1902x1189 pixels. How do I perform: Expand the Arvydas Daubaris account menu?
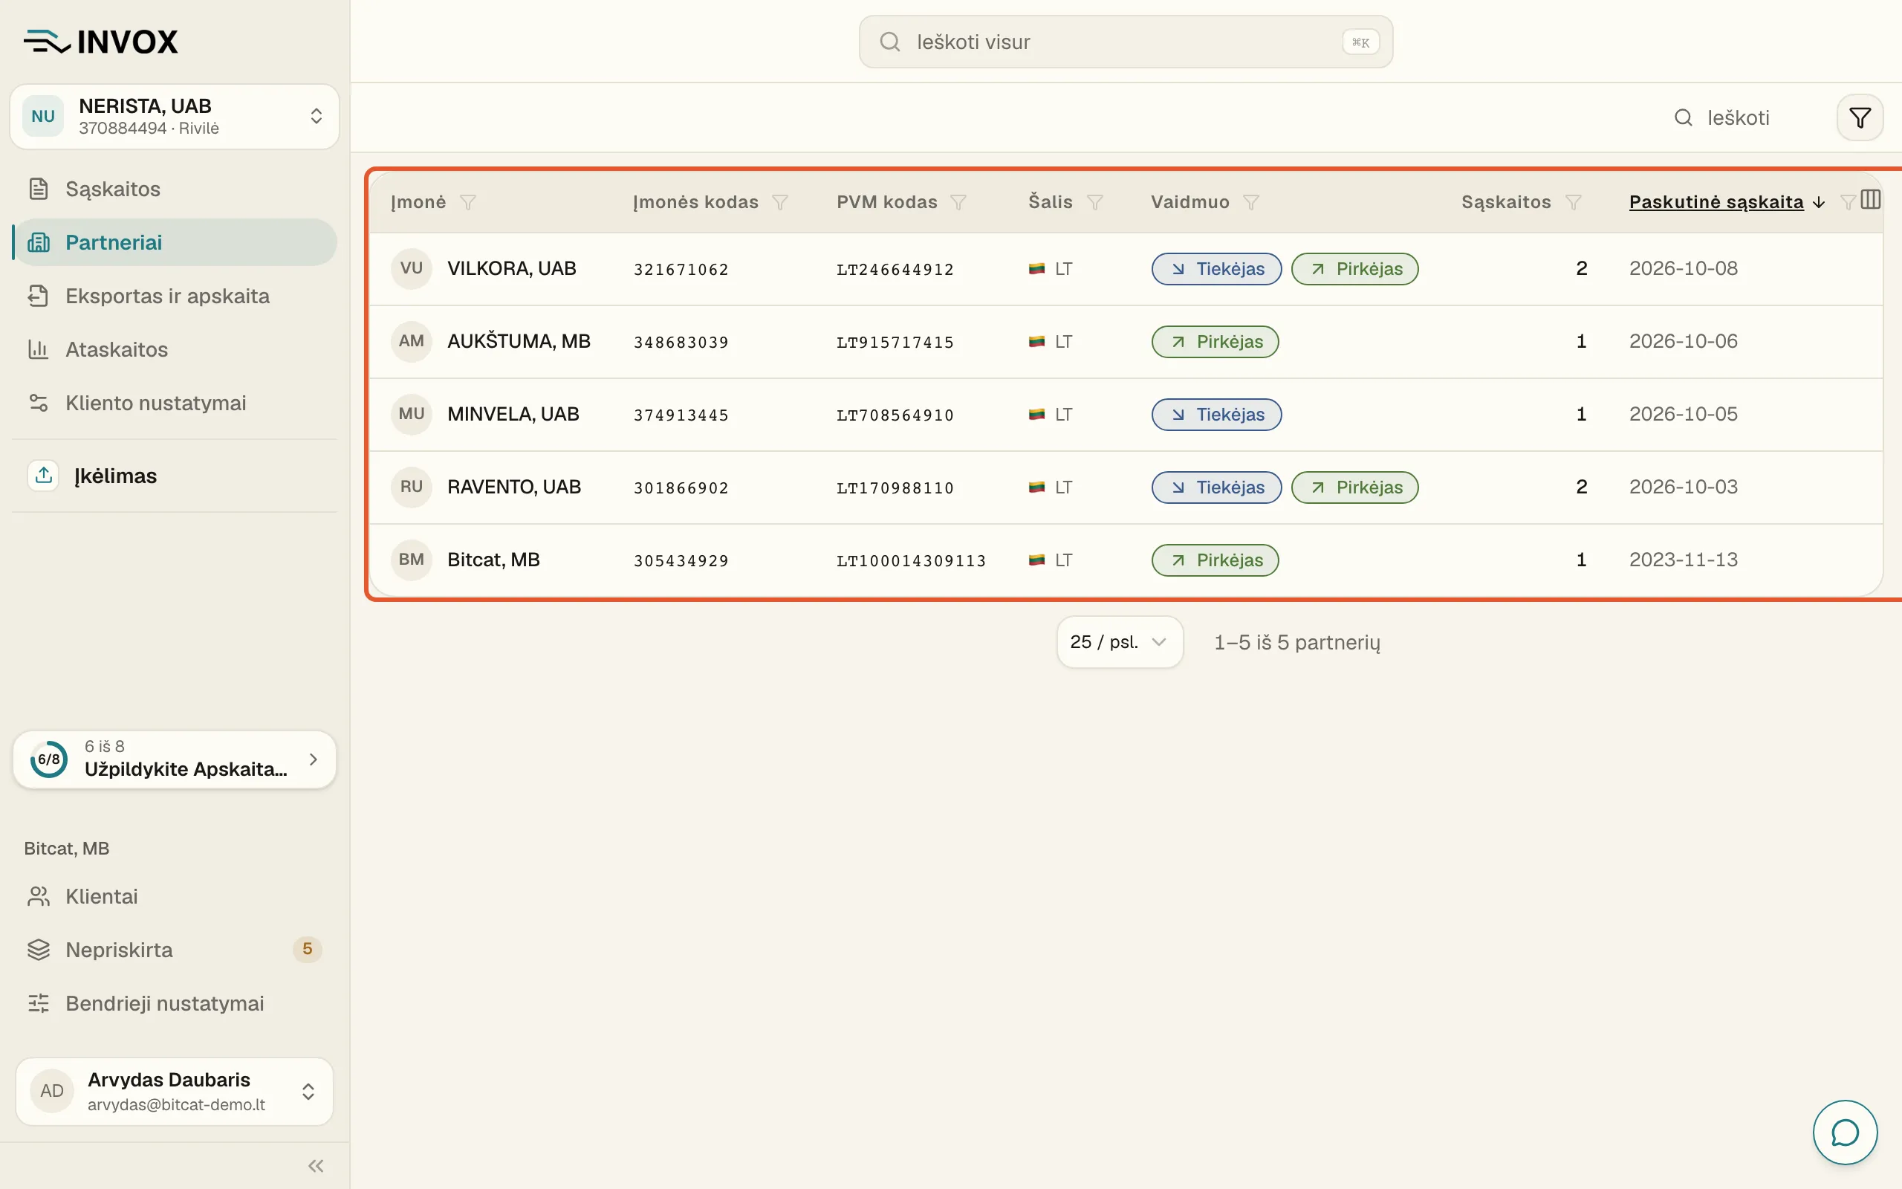(175, 1091)
